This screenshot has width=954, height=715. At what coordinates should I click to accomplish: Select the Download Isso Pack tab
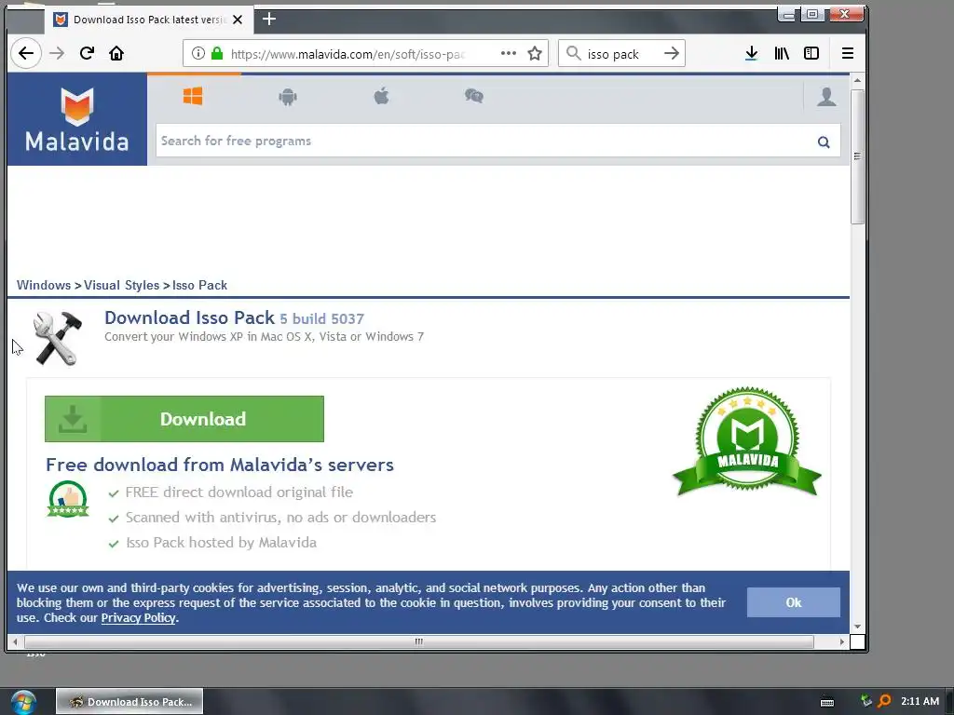149,20
